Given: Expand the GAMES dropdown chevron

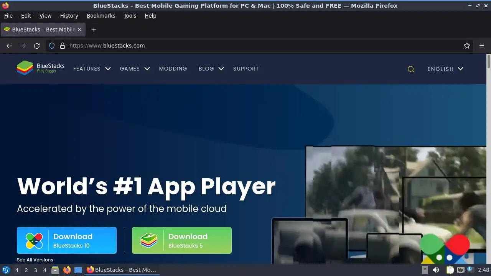Looking at the screenshot, I should (x=147, y=69).
